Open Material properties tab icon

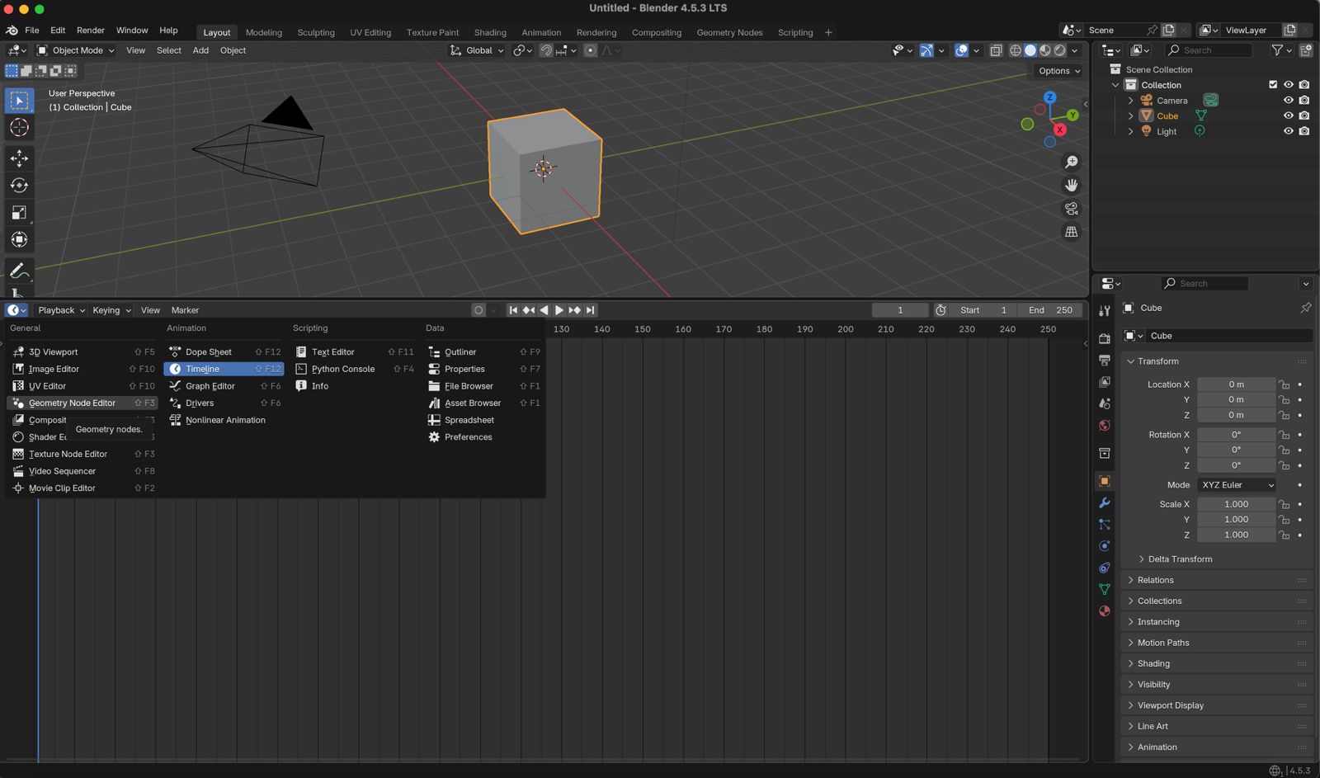pos(1104,611)
